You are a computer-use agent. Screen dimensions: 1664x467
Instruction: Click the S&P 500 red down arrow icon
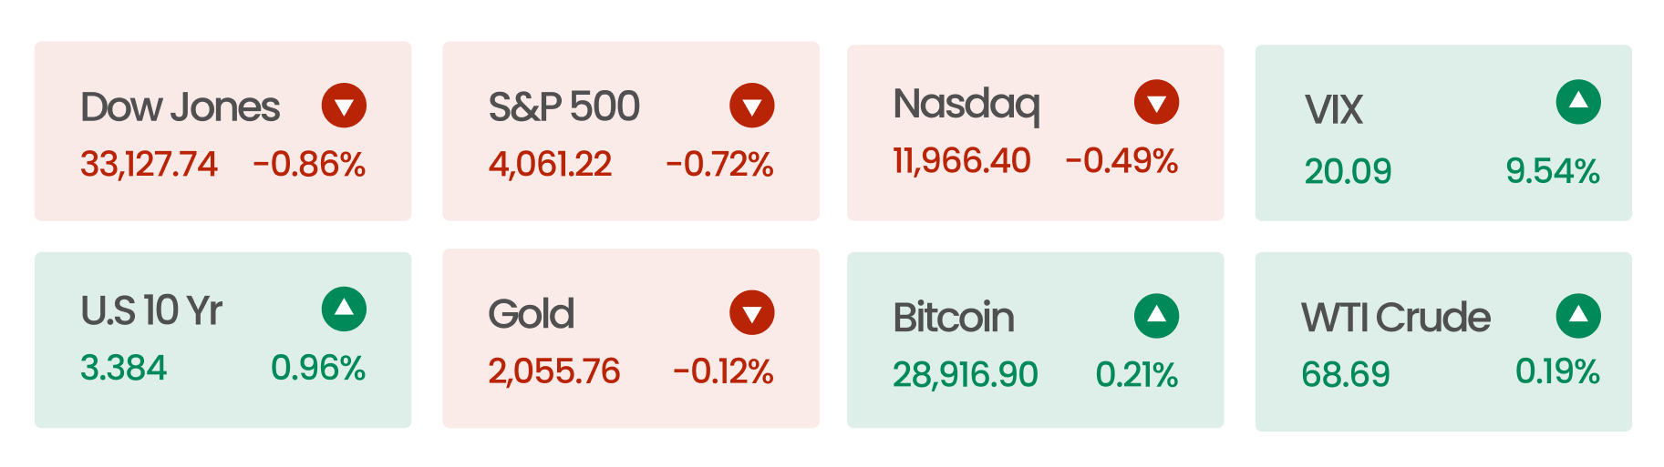pyautogui.click(x=751, y=106)
